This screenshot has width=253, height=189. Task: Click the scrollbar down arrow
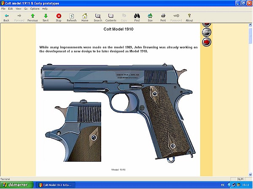(x=250, y=174)
